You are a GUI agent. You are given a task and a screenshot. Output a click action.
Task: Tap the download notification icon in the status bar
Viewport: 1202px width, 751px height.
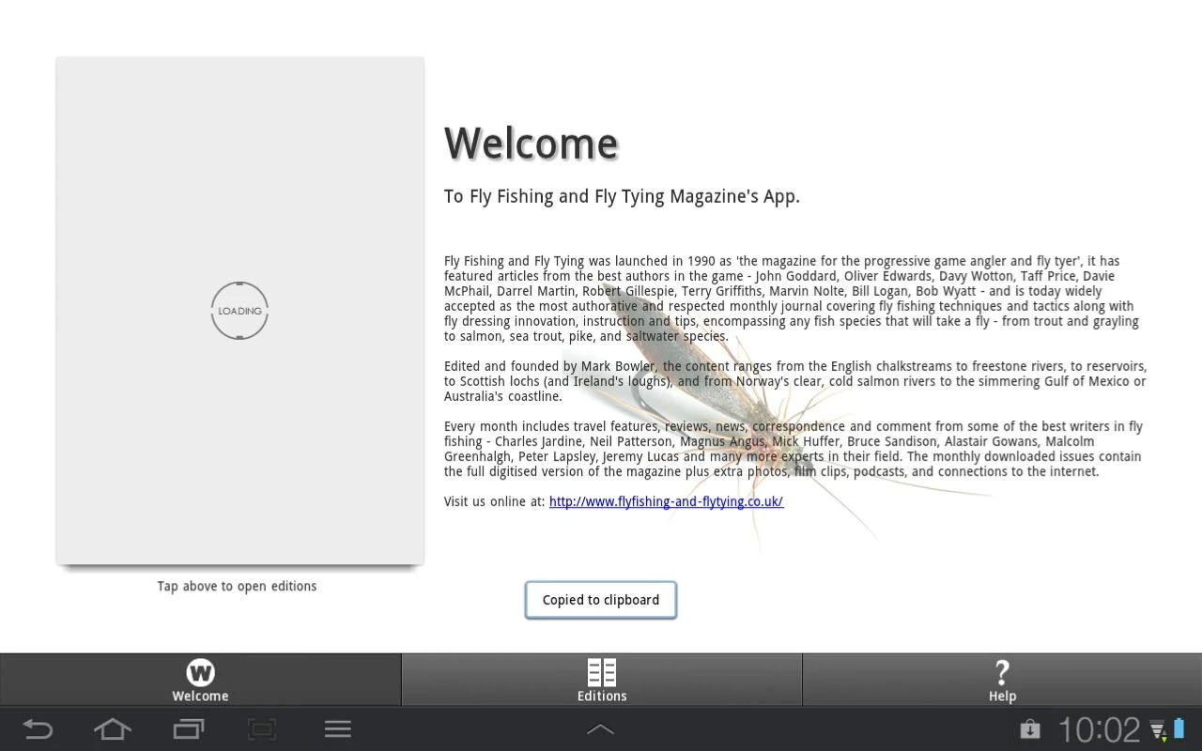(x=1030, y=728)
